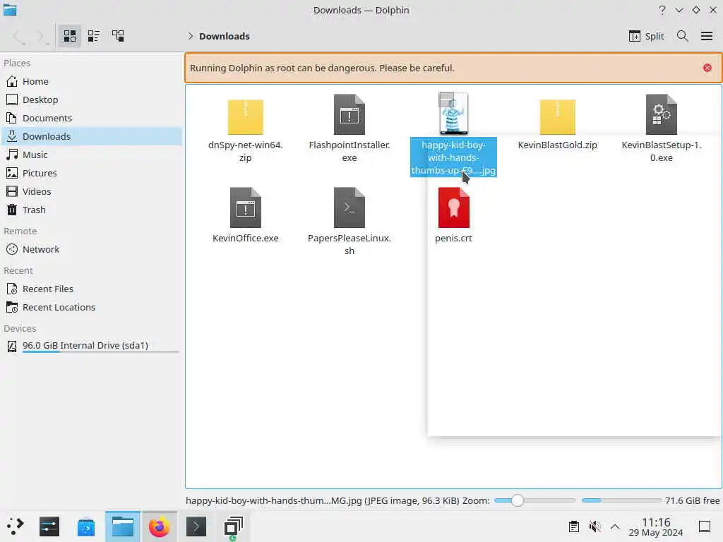Click Show Desktop button in panel
Viewport: 723px width, 542px height.
[704, 526]
